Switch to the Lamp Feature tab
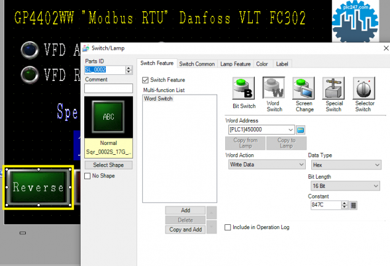This screenshot has width=390, height=266. pyautogui.click(x=236, y=64)
